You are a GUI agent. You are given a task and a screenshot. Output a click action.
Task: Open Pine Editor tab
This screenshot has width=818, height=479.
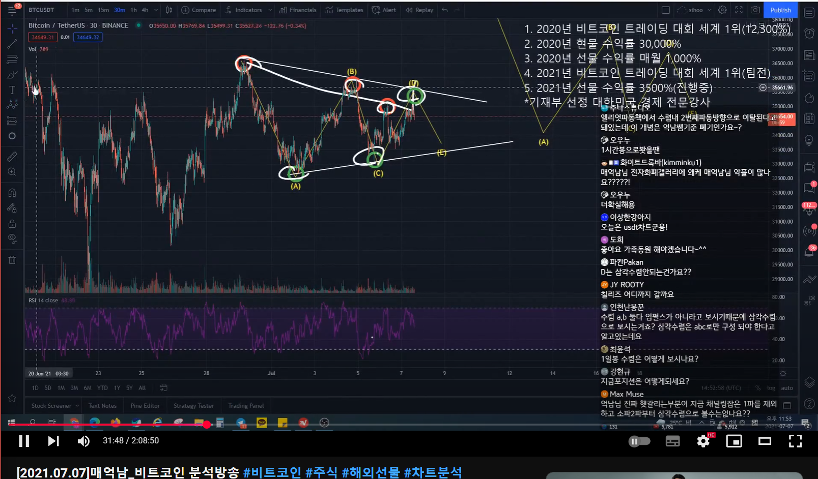coord(145,406)
